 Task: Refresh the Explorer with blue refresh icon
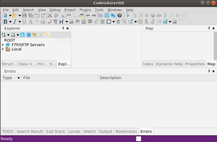click(x=23, y=35)
